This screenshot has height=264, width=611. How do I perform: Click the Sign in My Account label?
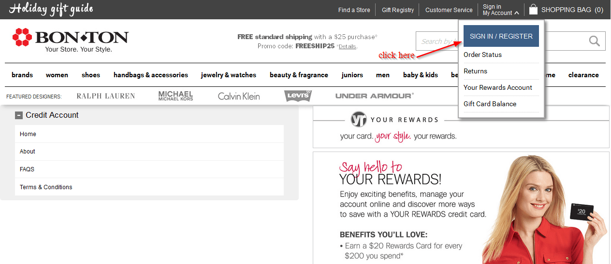tap(497, 10)
